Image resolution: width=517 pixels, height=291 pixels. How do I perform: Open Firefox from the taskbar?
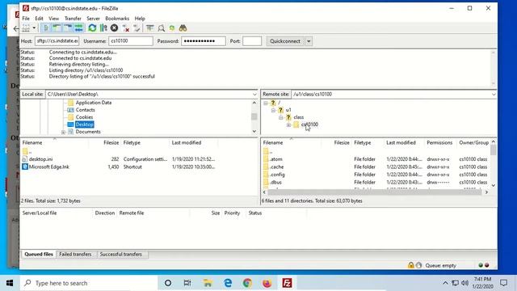(267, 283)
